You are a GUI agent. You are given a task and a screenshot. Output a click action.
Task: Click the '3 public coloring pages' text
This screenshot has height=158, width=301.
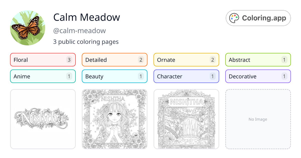click(86, 42)
